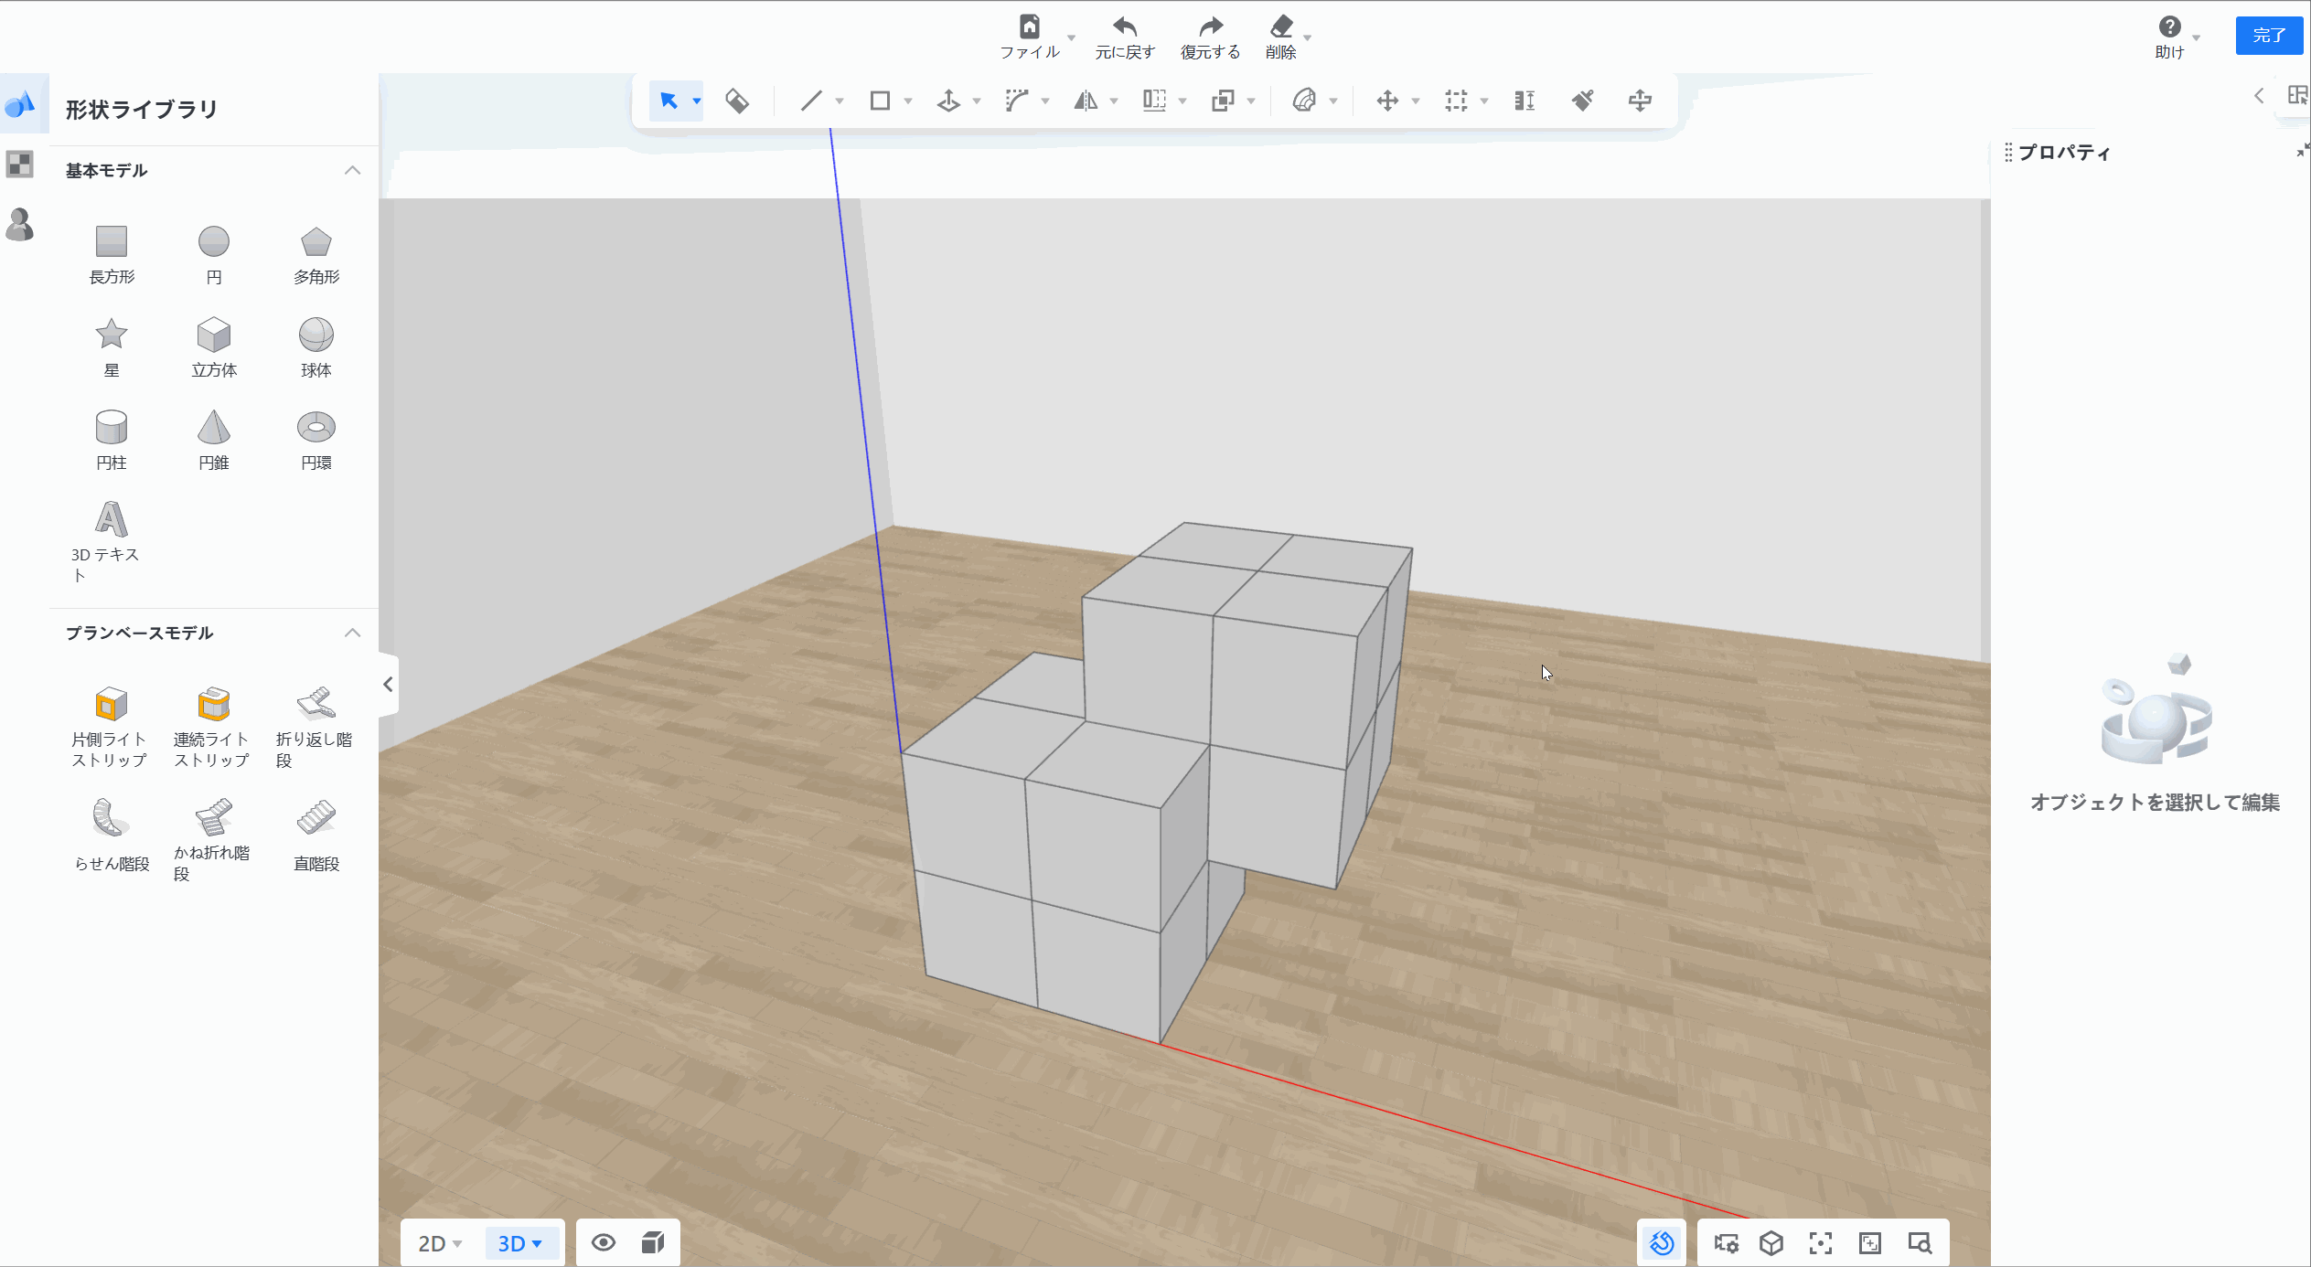Collapse the プランベースモデル section
2311x1267 pixels.
352,633
